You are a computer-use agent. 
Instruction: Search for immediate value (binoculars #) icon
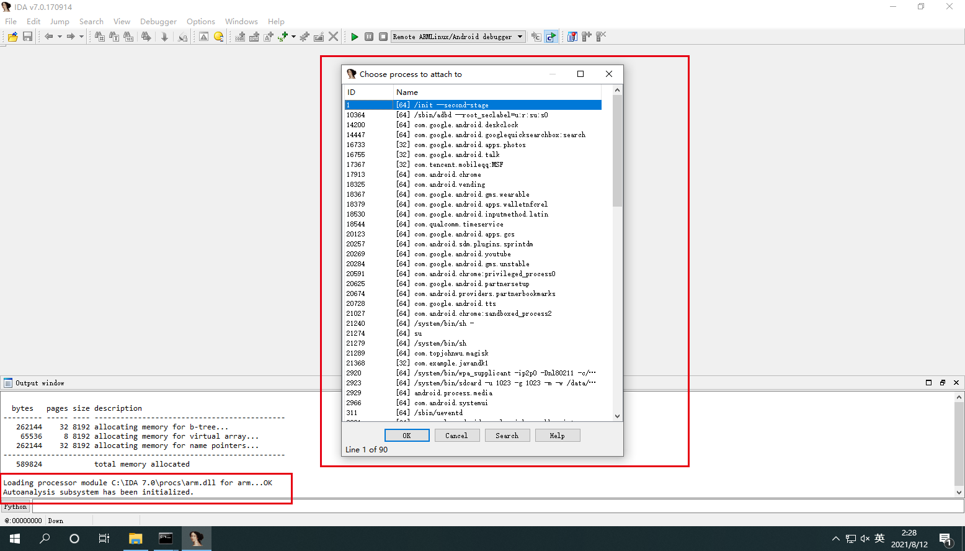(100, 37)
